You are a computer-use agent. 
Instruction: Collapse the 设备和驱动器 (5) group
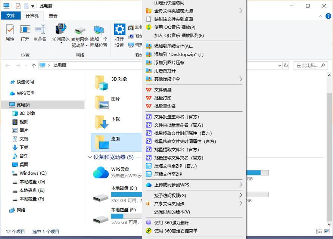point(90,157)
